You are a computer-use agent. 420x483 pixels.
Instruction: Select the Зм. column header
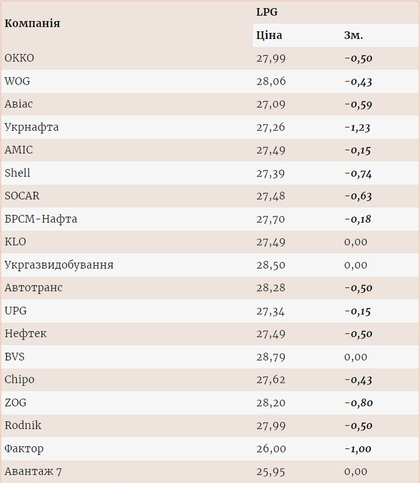(353, 35)
